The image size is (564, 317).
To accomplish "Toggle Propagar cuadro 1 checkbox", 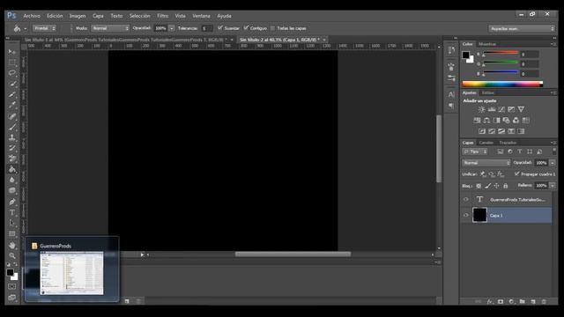I will pyautogui.click(x=517, y=174).
